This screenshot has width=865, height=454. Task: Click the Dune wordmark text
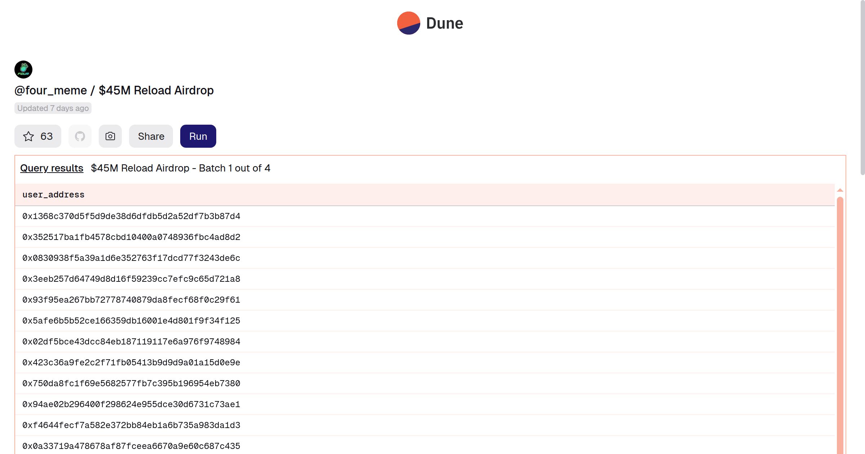pos(444,23)
